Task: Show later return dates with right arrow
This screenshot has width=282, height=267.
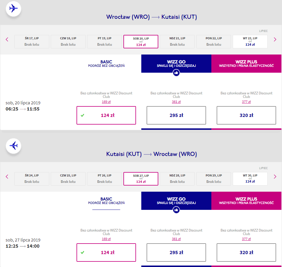Action: coord(275,176)
